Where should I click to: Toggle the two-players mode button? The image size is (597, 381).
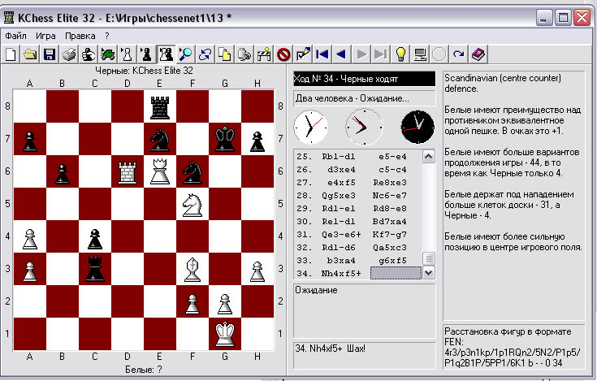(167, 54)
